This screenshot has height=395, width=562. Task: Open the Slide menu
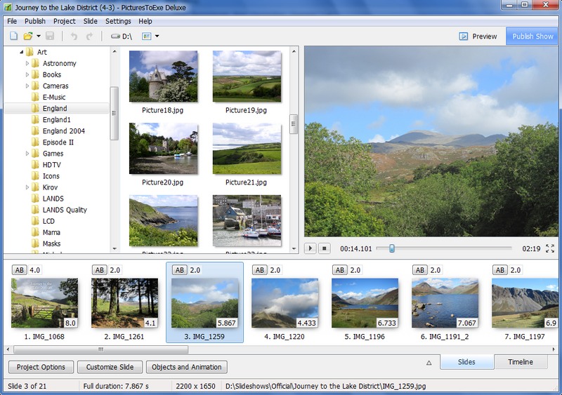pos(91,21)
